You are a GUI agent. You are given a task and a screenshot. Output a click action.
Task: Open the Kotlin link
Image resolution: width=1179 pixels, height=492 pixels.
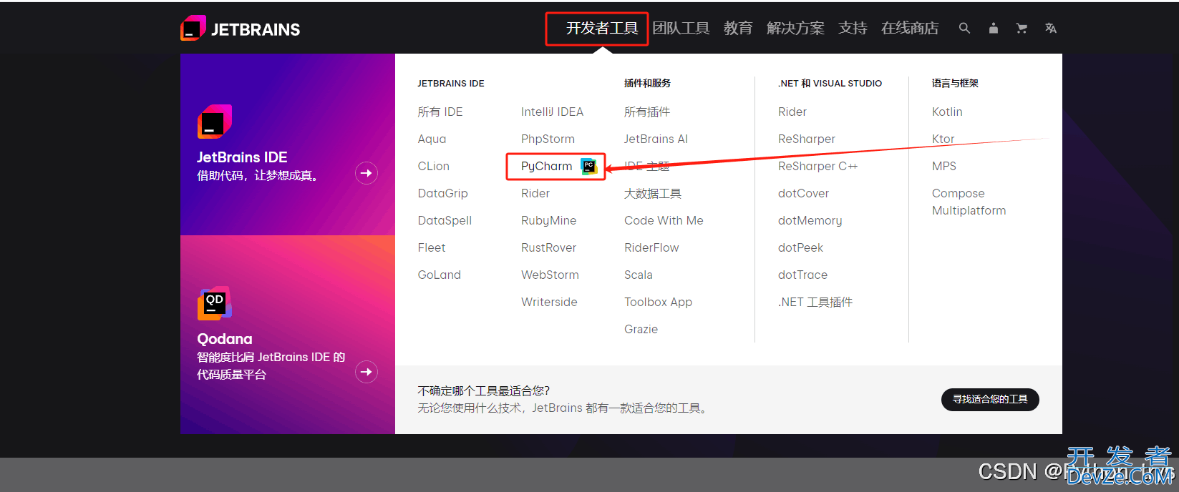947,112
